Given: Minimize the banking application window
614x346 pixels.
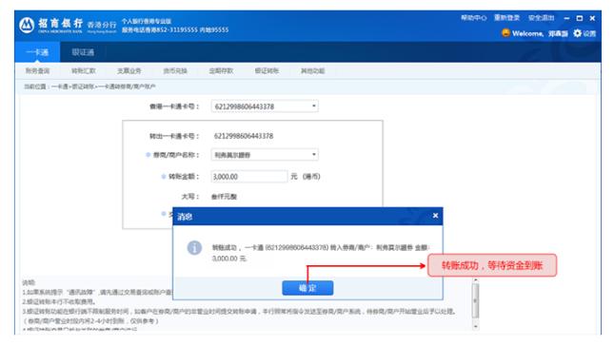Looking at the screenshot, I should pos(566,18).
